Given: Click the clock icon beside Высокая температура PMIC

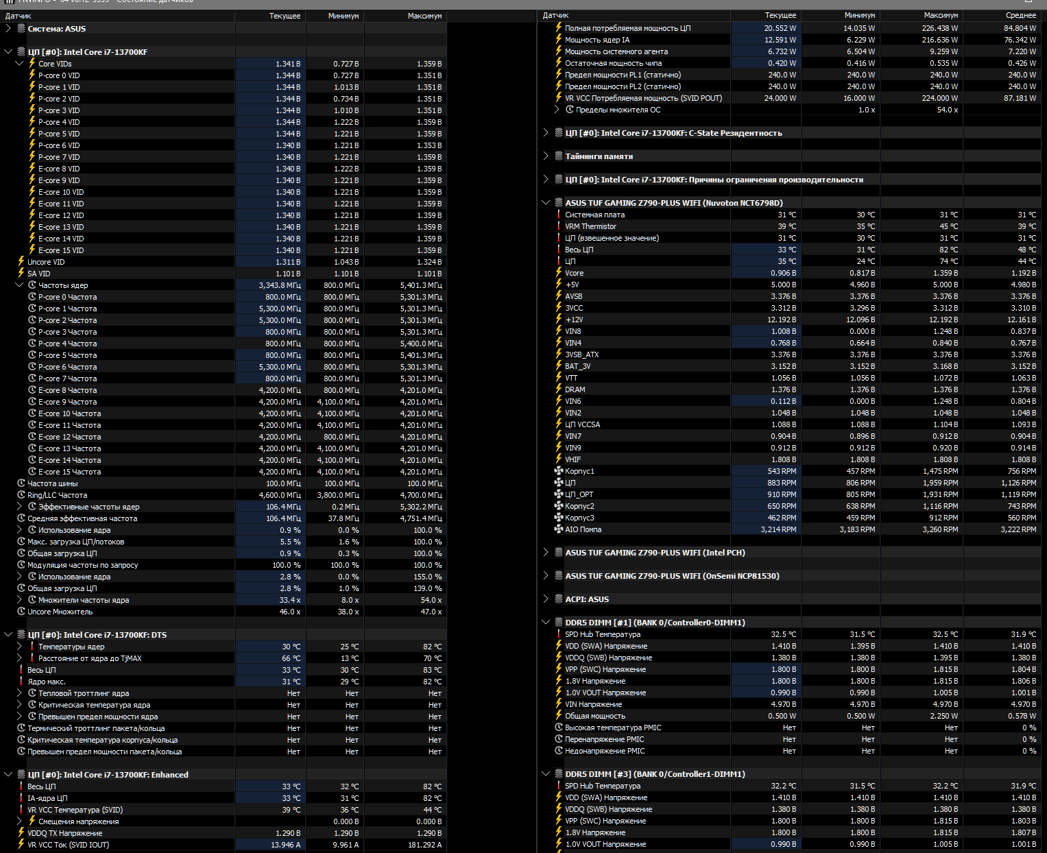Looking at the screenshot, I should point(559,728).
